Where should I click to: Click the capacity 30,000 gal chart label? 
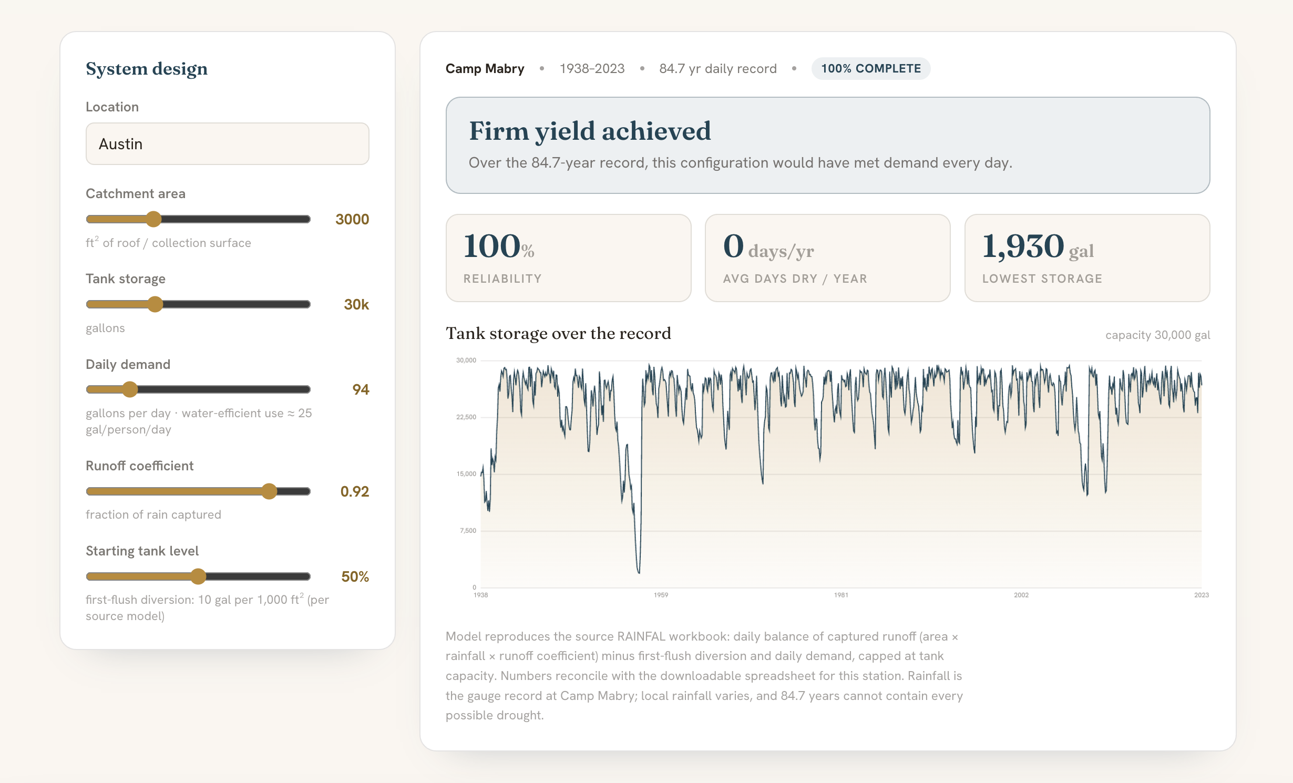(x=1157, y=335)
